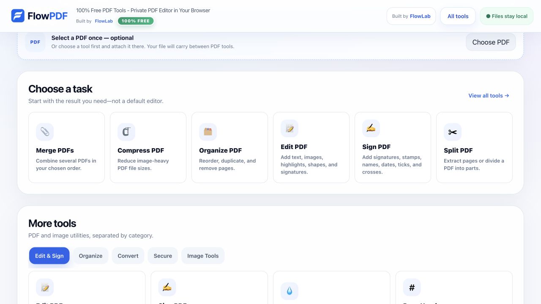541x304 pixels.
Task: Click the Built by FlowLab pill button
Action: [x=411, y=16]
